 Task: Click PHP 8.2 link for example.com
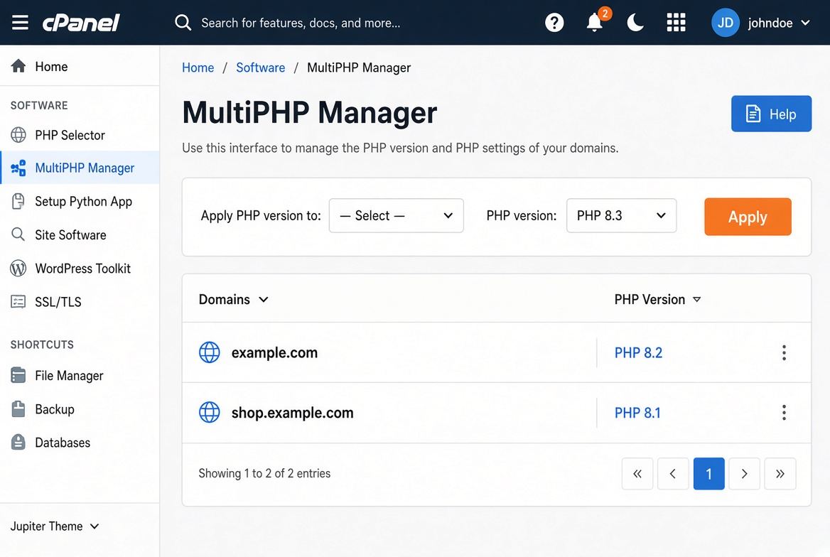[x=638, y=352]
